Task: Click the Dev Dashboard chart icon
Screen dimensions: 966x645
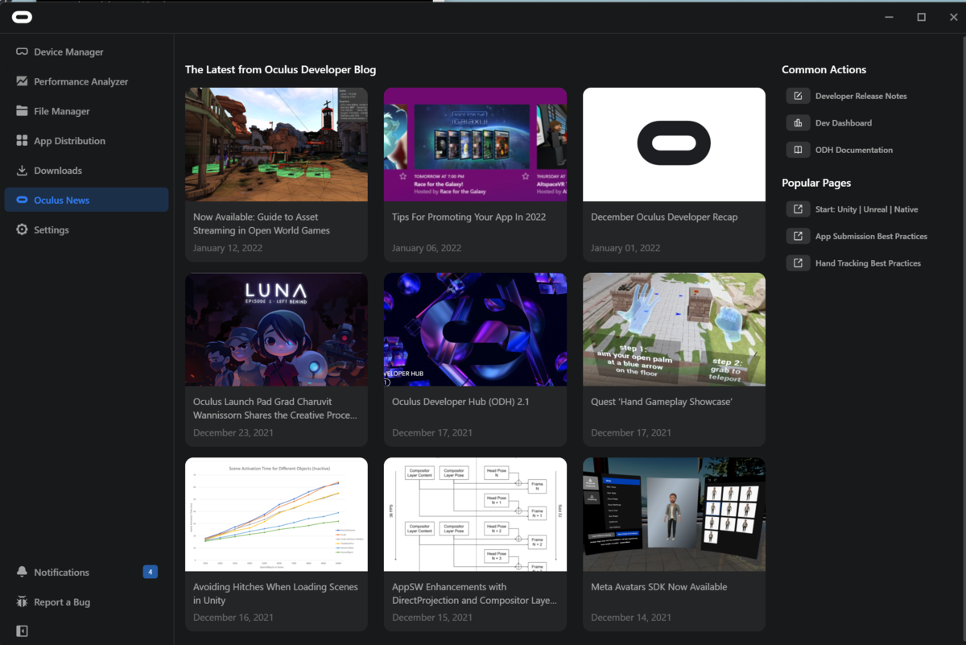Action: (x=798, y=123)
